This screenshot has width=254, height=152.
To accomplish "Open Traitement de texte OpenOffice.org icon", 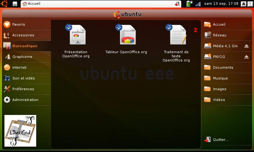I will tap(176, 34).
